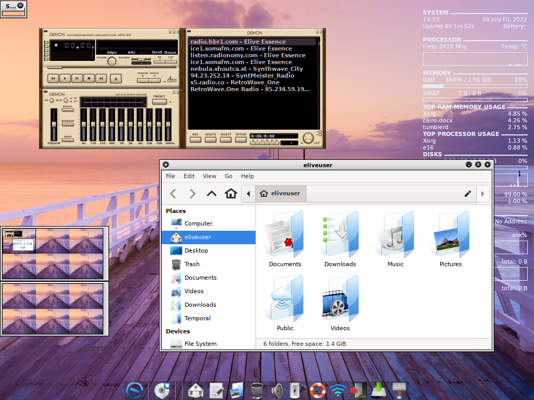534x400 pixels.
Task: Select Trash in Places sidebar
Action: click(209, 264)
